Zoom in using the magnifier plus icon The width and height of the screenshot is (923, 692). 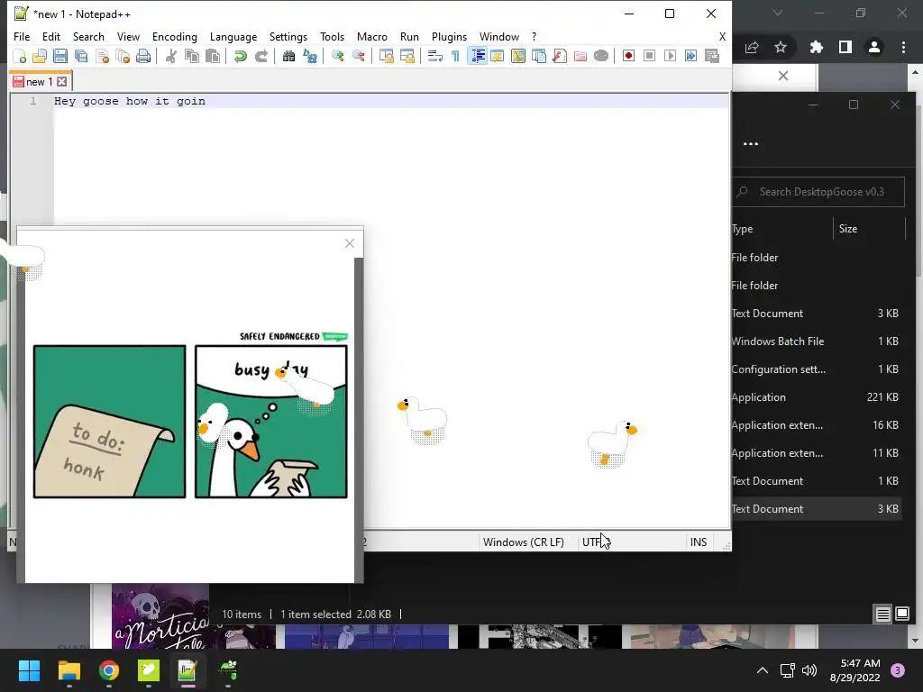point(337,56)
